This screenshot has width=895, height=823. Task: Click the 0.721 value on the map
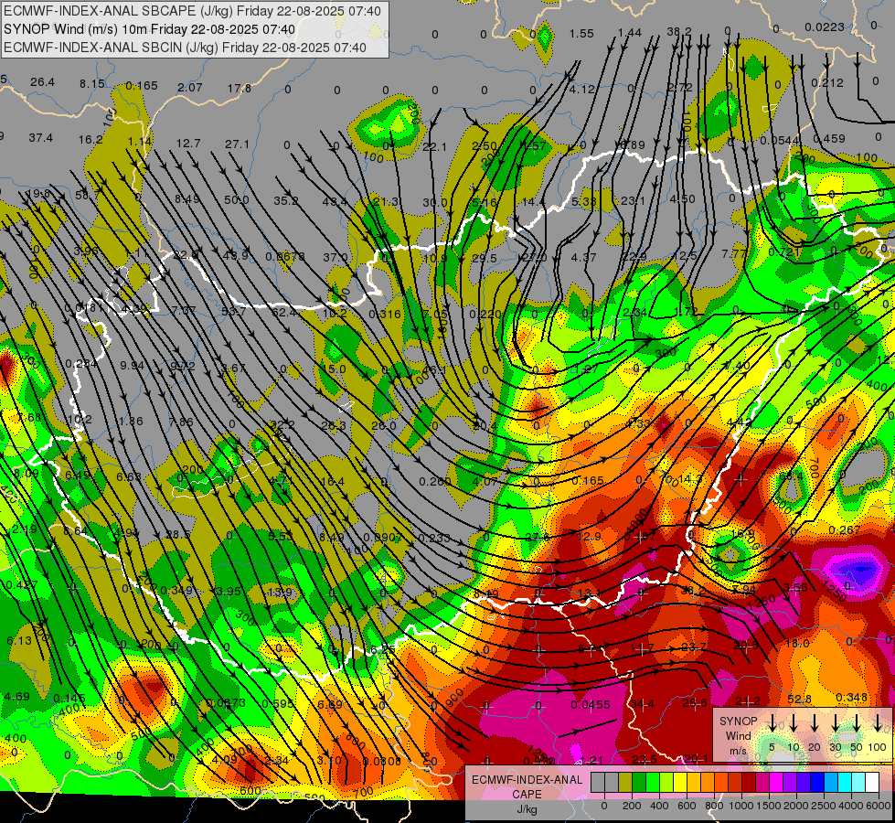tap(783, 251)
